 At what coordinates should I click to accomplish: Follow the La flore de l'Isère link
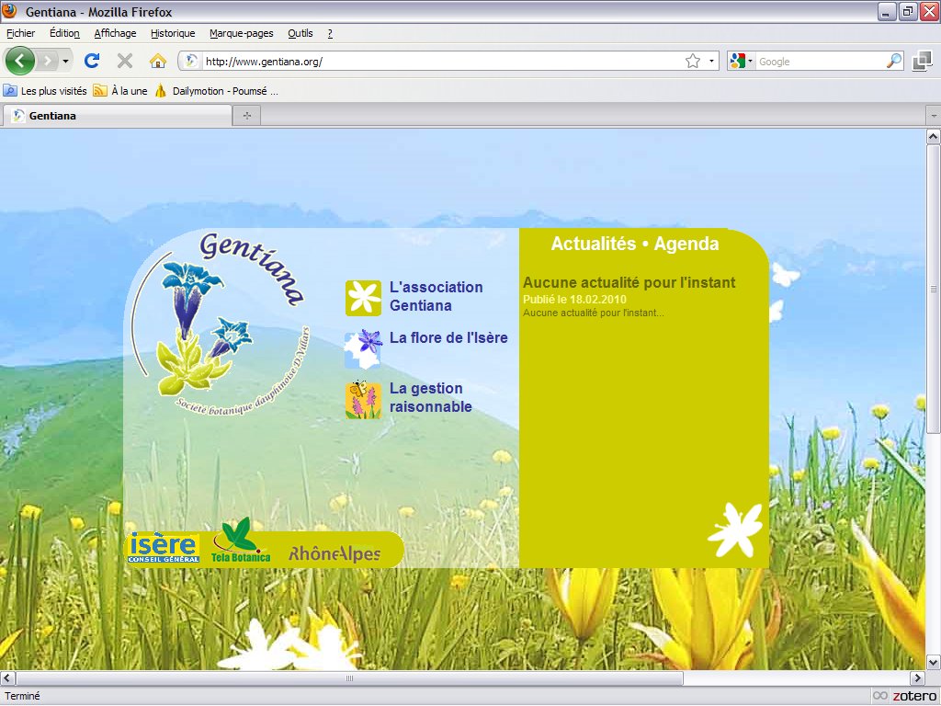[x=448, y=337]
